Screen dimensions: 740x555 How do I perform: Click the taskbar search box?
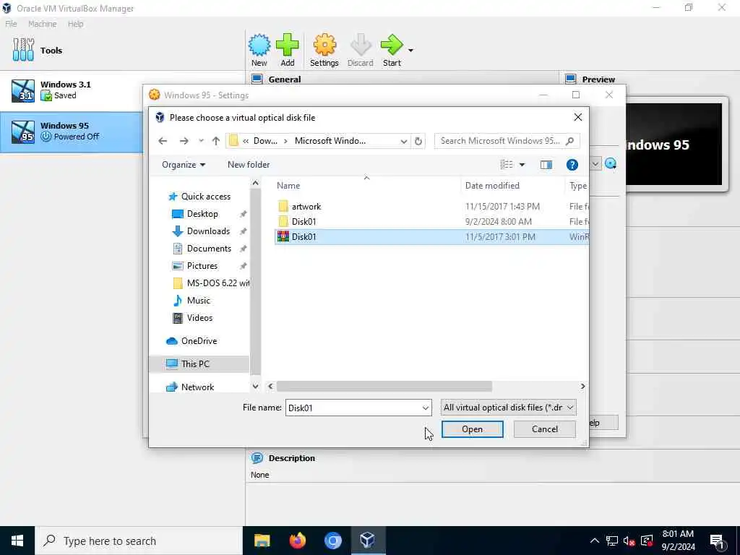(x=139, y=541)
